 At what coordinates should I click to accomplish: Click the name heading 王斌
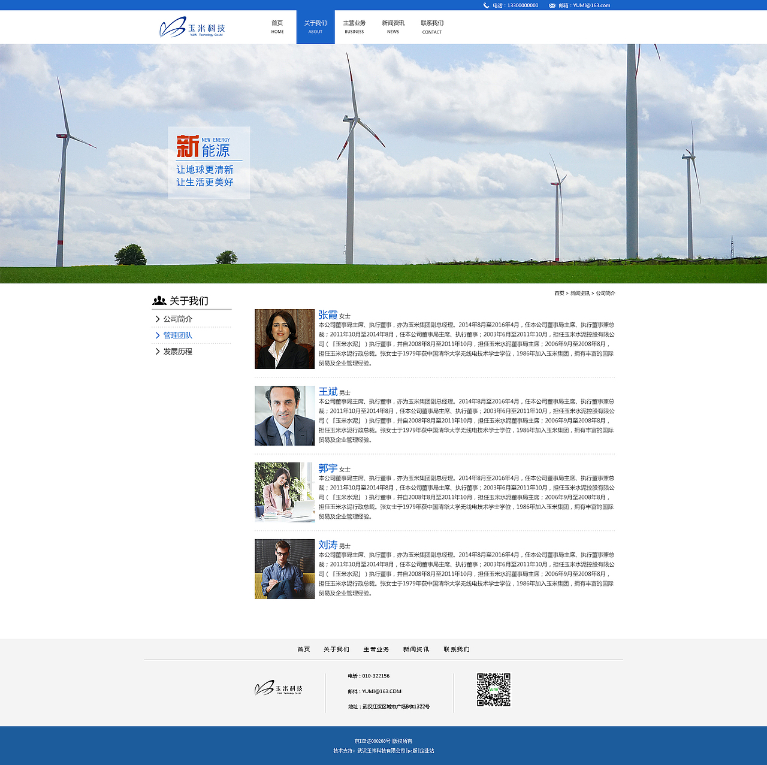click(328, 392)
